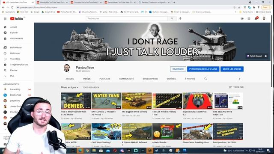Click the Pantoufleee channel avatar

[x=67, y=68]
